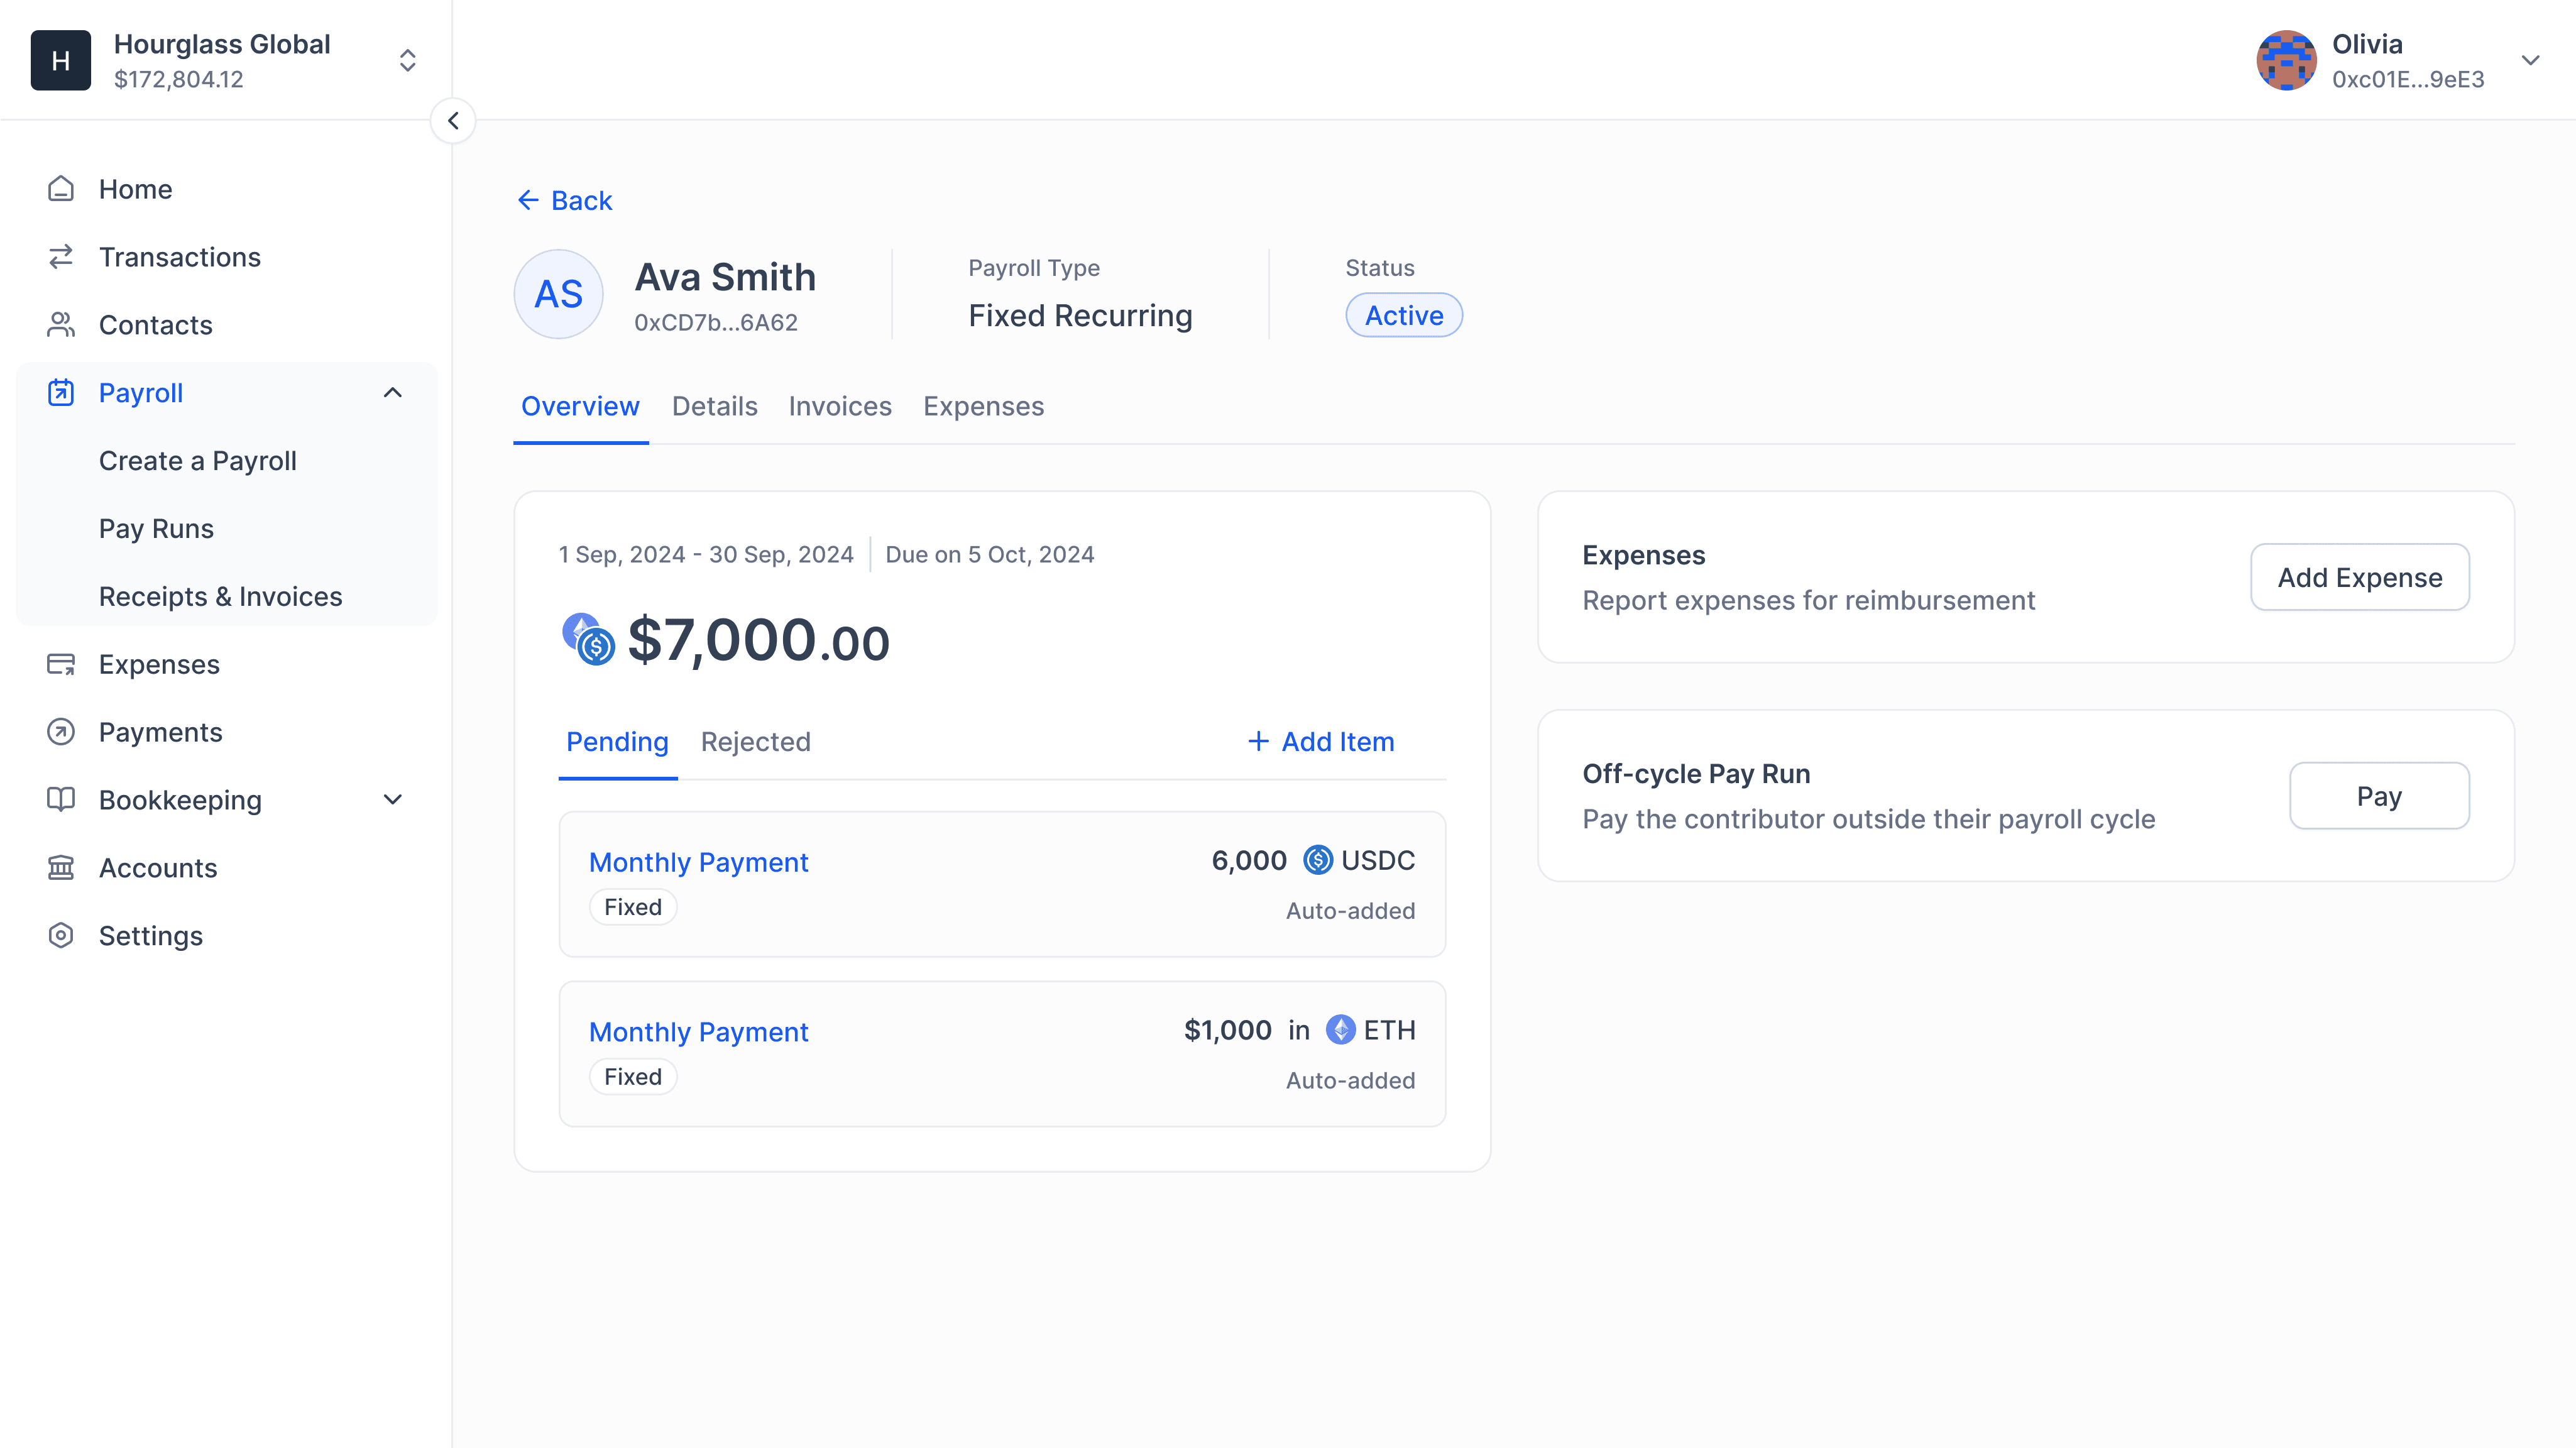Open Accounts via the bank icon
The height and width of the screenshot is (1448, 2576).
[61, 867]
